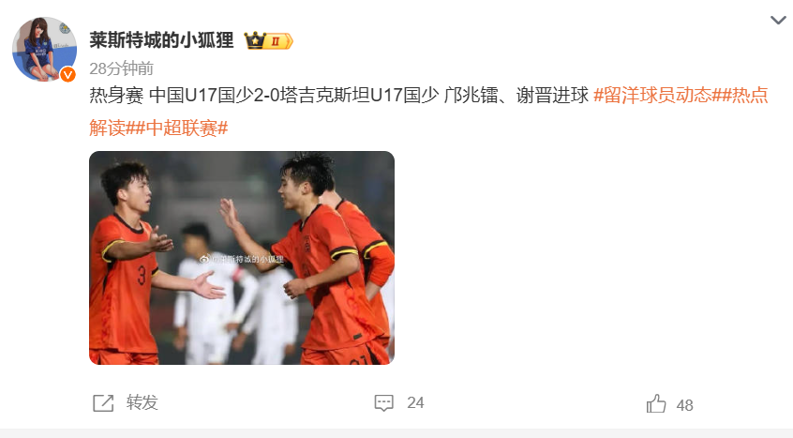Click the comment count 24
793x438 pixels.
point(415,402)
